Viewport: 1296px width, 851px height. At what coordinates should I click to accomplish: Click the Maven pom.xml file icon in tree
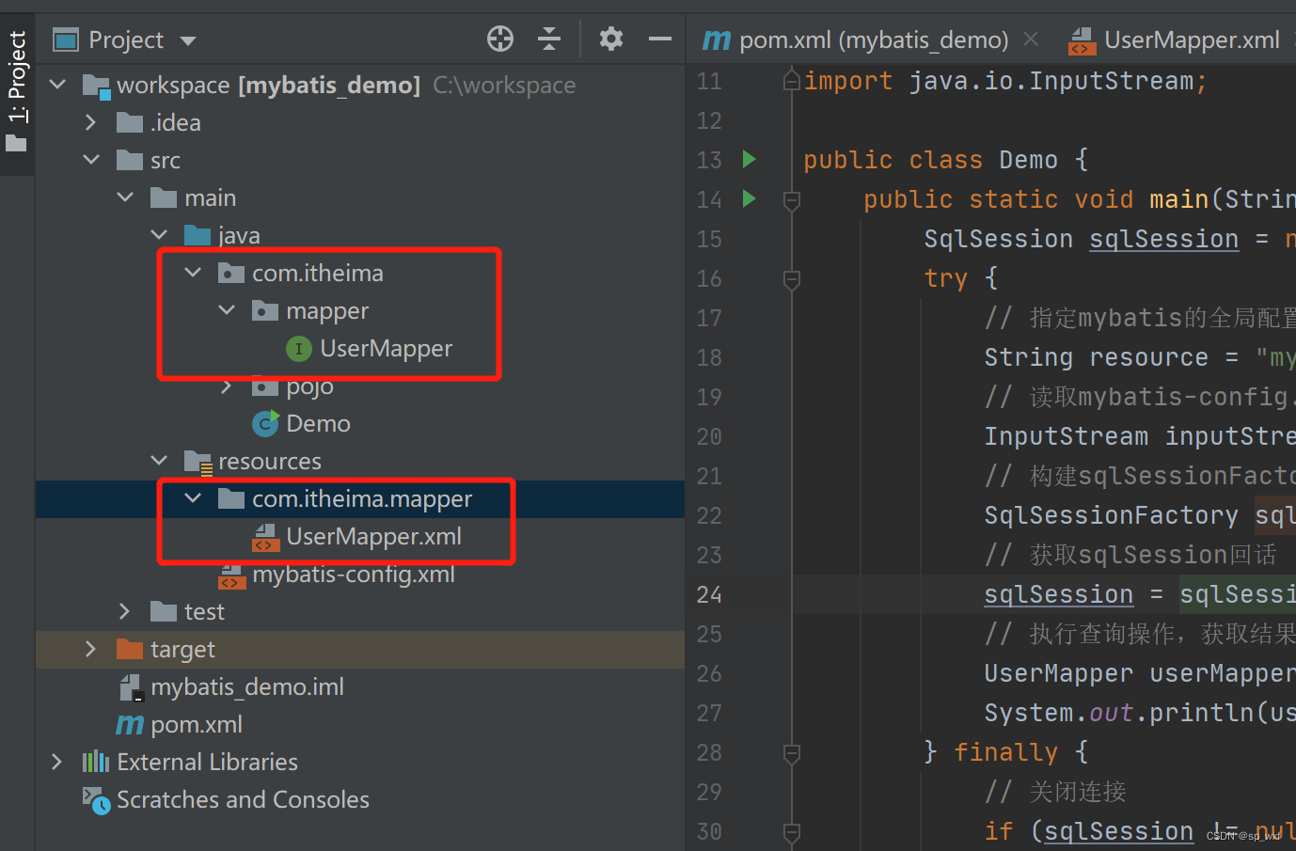point(130,725)
